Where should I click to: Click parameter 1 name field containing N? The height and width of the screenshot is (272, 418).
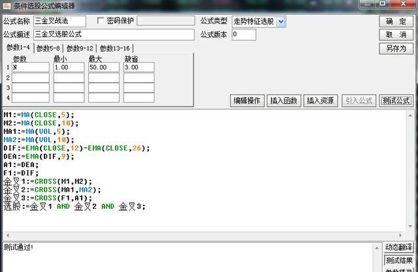(x=31, y=67)
